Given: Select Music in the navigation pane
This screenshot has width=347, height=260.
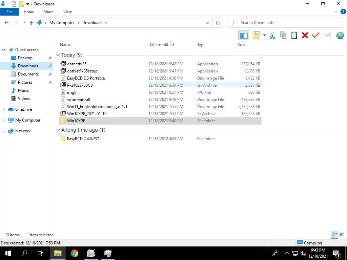Looking at the screenshot, I should tap(23, 90).
